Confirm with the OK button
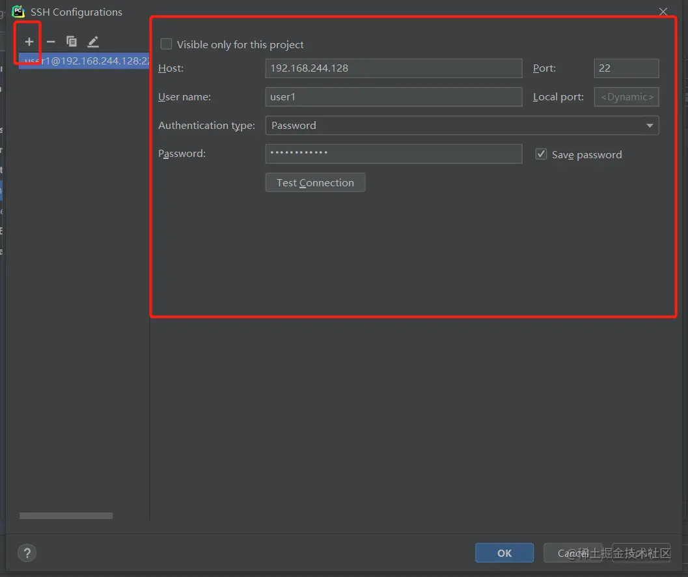 click(504, 553)
